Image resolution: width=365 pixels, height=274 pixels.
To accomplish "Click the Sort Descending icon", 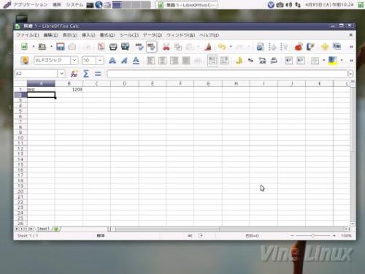I will coord(284,46).
